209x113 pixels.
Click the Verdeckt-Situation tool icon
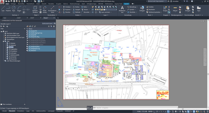pyautogui.click(x=35, y=8)
